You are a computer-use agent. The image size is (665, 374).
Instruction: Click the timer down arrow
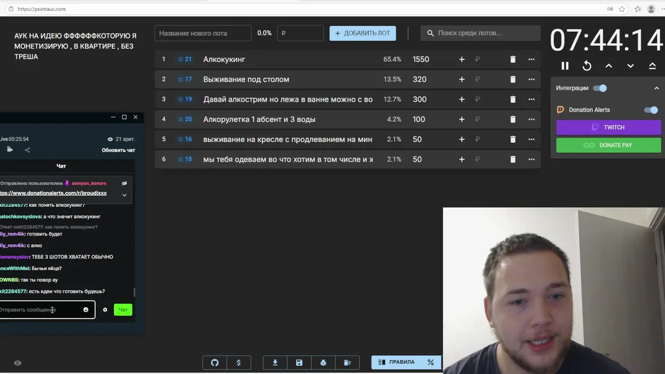(630, 66)
